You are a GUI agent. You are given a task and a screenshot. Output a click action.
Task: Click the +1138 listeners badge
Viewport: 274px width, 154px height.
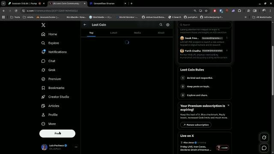(x=223, y=148)
